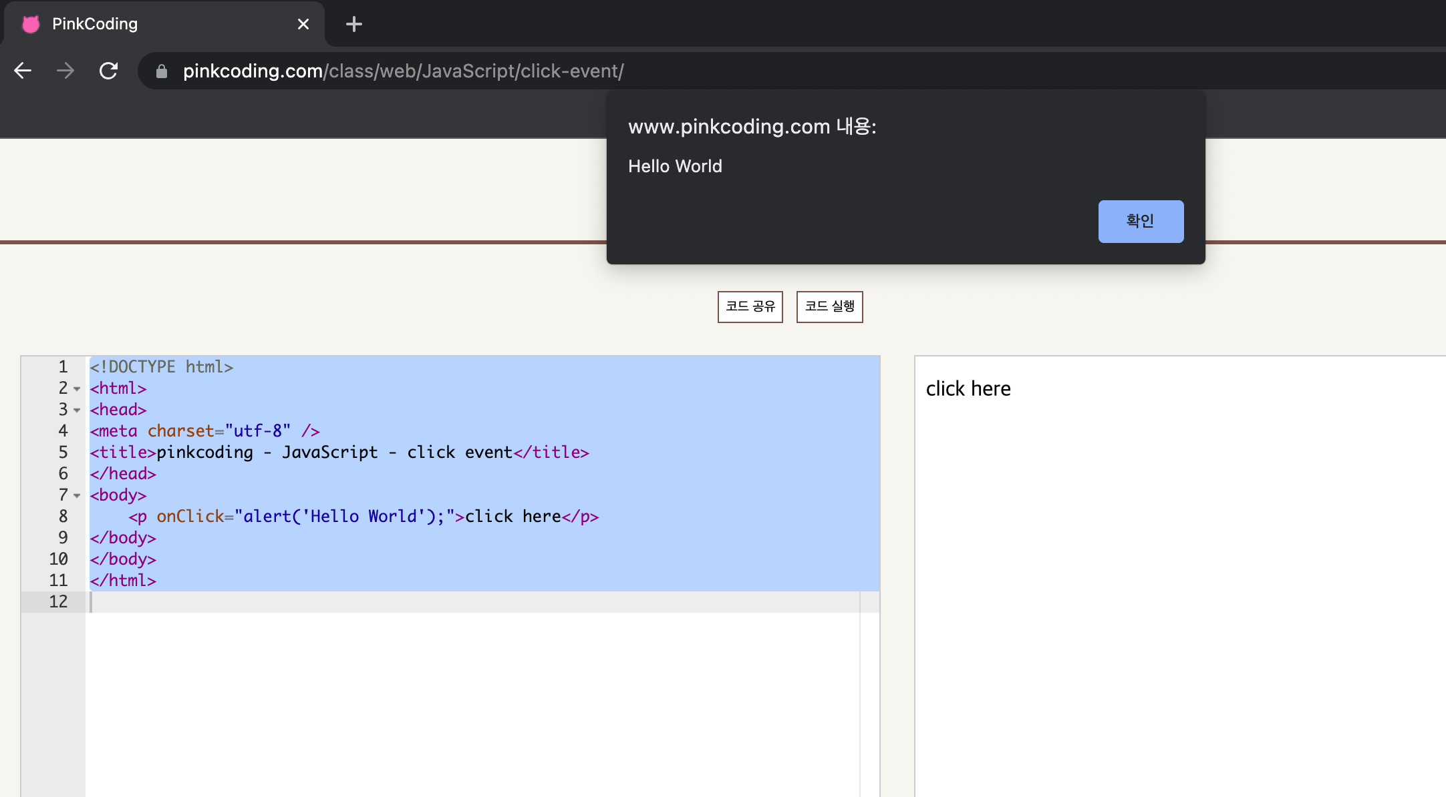Viewport: 1446px width, 797px height.
Task: Click 'click here' text in preview pane
Action: click(x=968, y=388)
